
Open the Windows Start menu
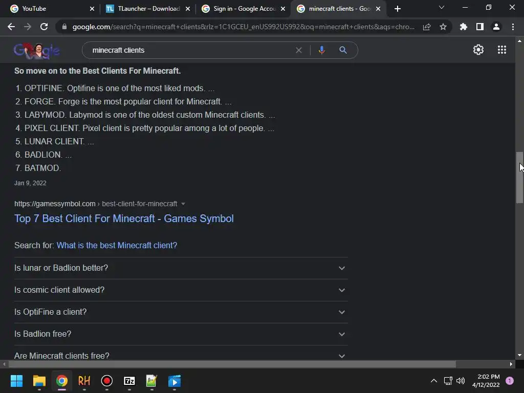[x=16, y=381]
